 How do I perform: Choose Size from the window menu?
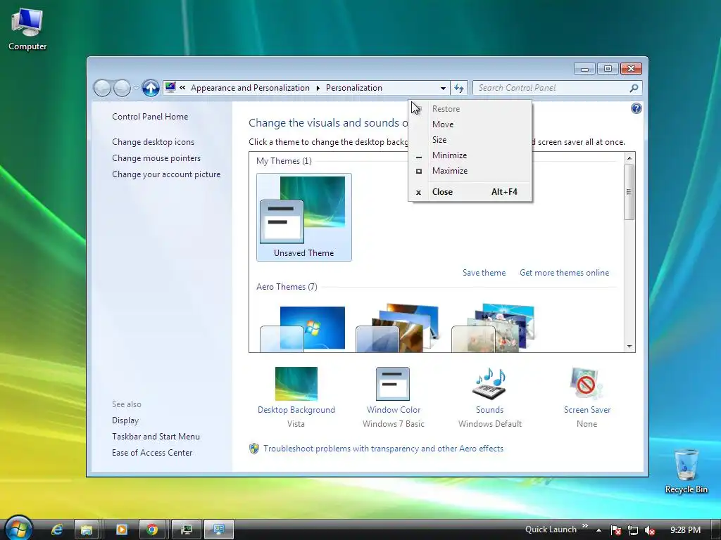470,140
